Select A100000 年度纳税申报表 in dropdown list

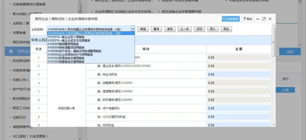(x=91, y=33)
